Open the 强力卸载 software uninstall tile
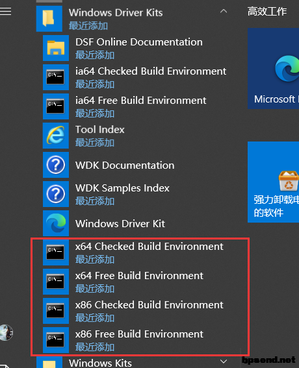The image size is (299, 368). [x=274, y=182]
